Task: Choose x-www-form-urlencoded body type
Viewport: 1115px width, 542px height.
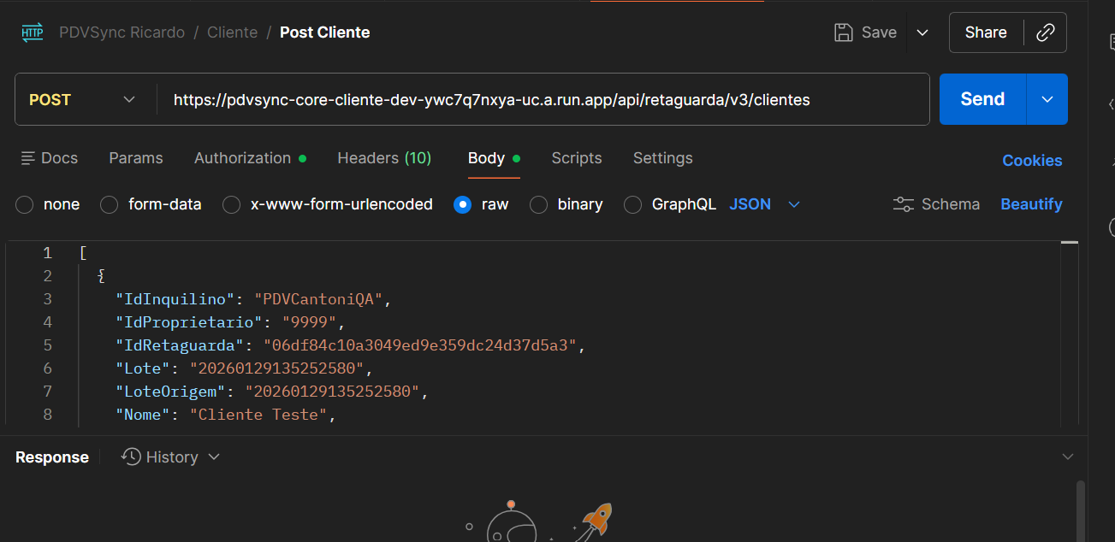Action: (x=231, y=204)
